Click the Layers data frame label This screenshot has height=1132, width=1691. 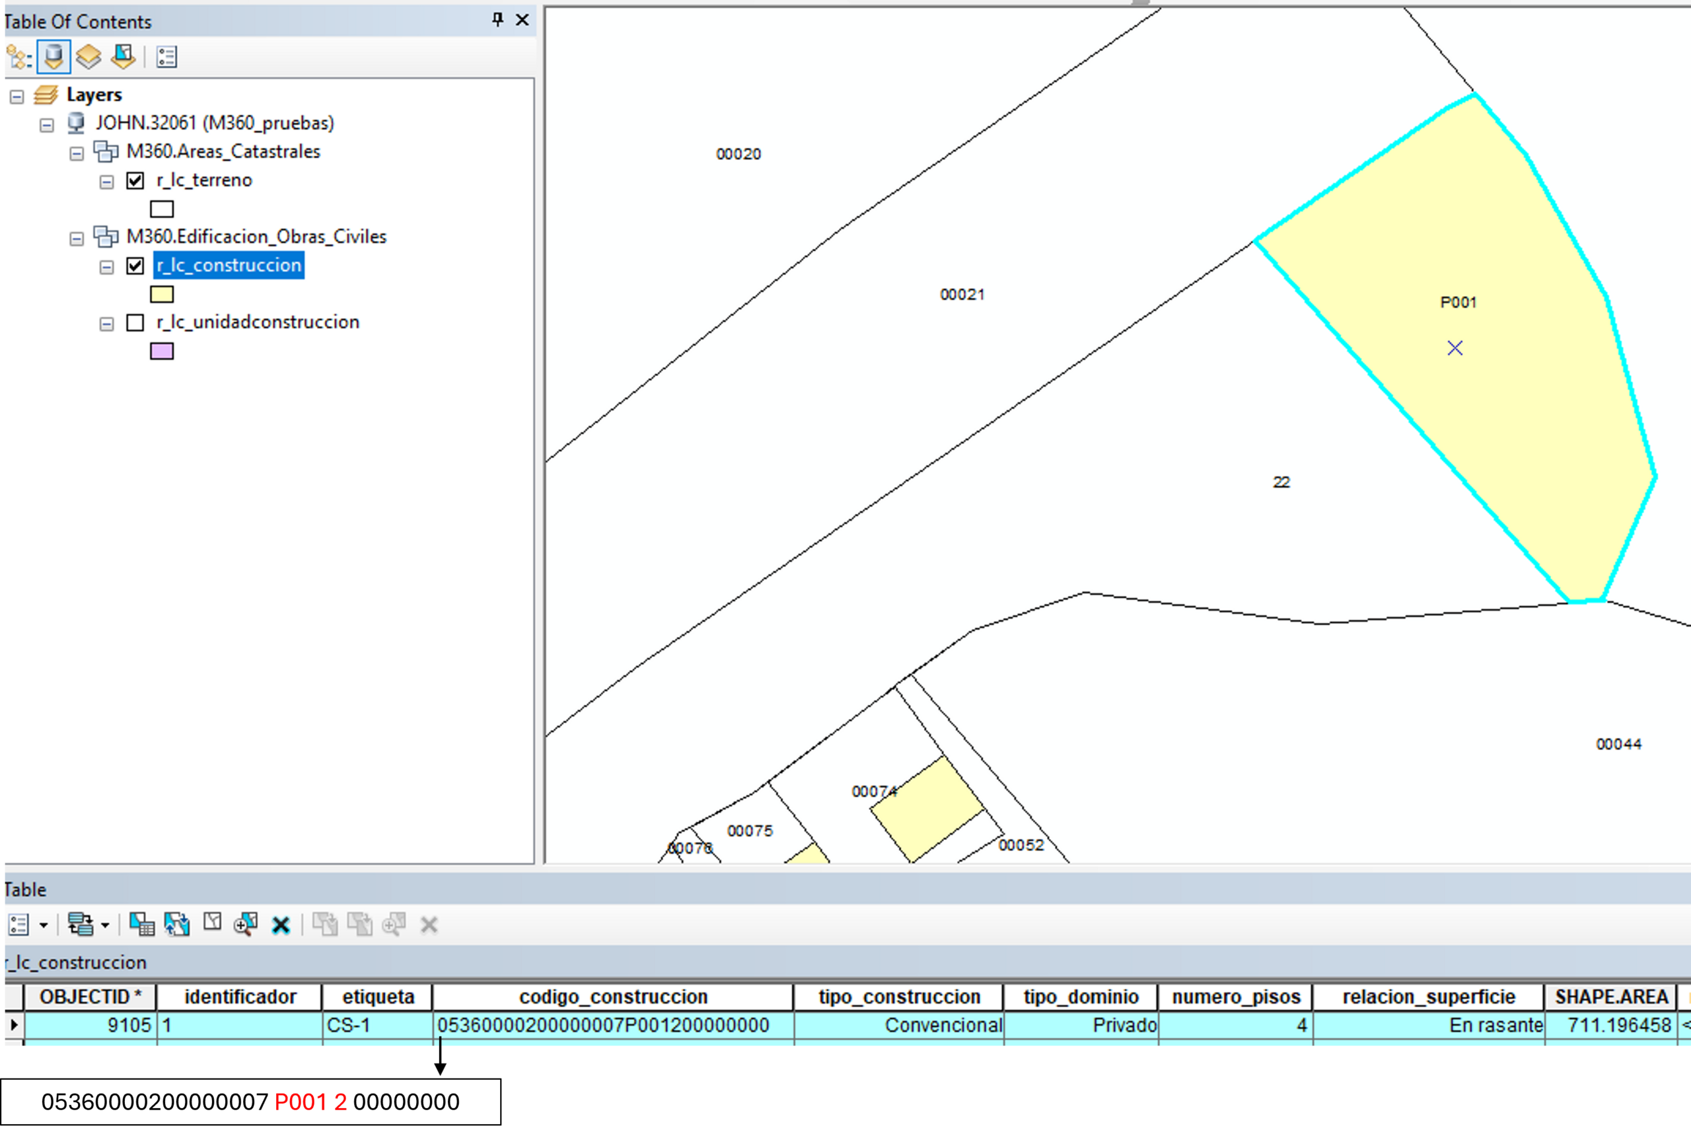pyautogui.click(x=94, y=94)
